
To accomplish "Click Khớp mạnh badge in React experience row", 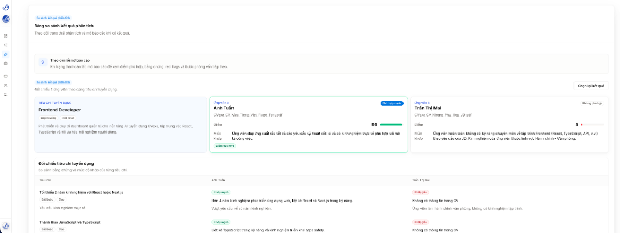I will click(221, 192).
